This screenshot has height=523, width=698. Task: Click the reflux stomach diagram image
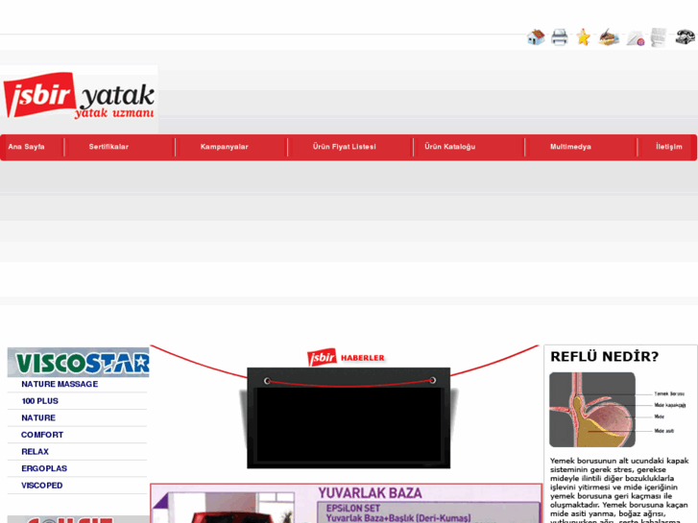[x=617, y=410]
